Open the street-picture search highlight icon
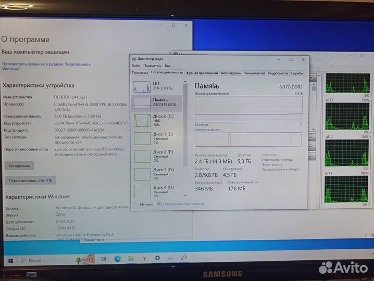Viewport: 374px width, 281px height. [x=85, y=259]
